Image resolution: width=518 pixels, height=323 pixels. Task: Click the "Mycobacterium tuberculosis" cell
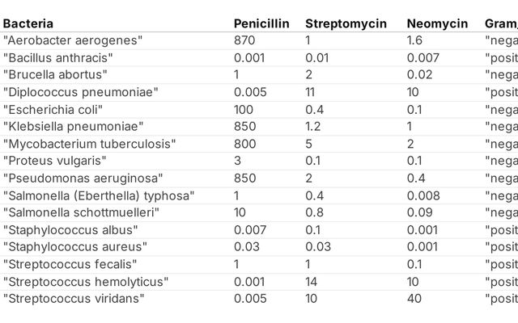pyautogui.click(x=90, y=144)
